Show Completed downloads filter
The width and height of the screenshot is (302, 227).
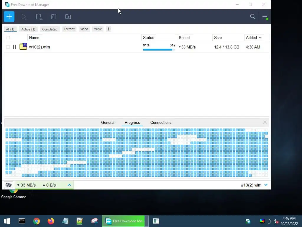click(50, 29)
